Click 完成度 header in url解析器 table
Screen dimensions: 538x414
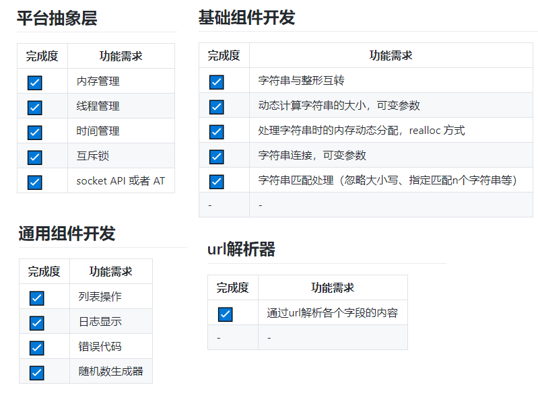point(233,287)
